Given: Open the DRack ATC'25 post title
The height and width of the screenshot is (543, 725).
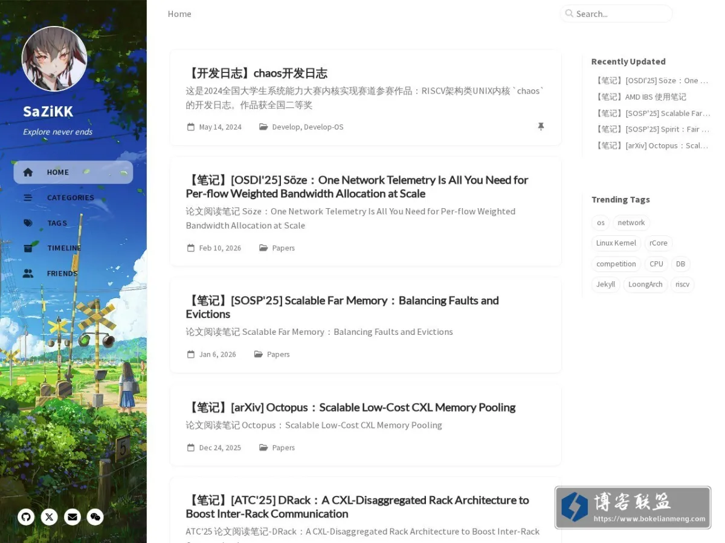Looking at the screenshot, I should click(x=358, y=507).
